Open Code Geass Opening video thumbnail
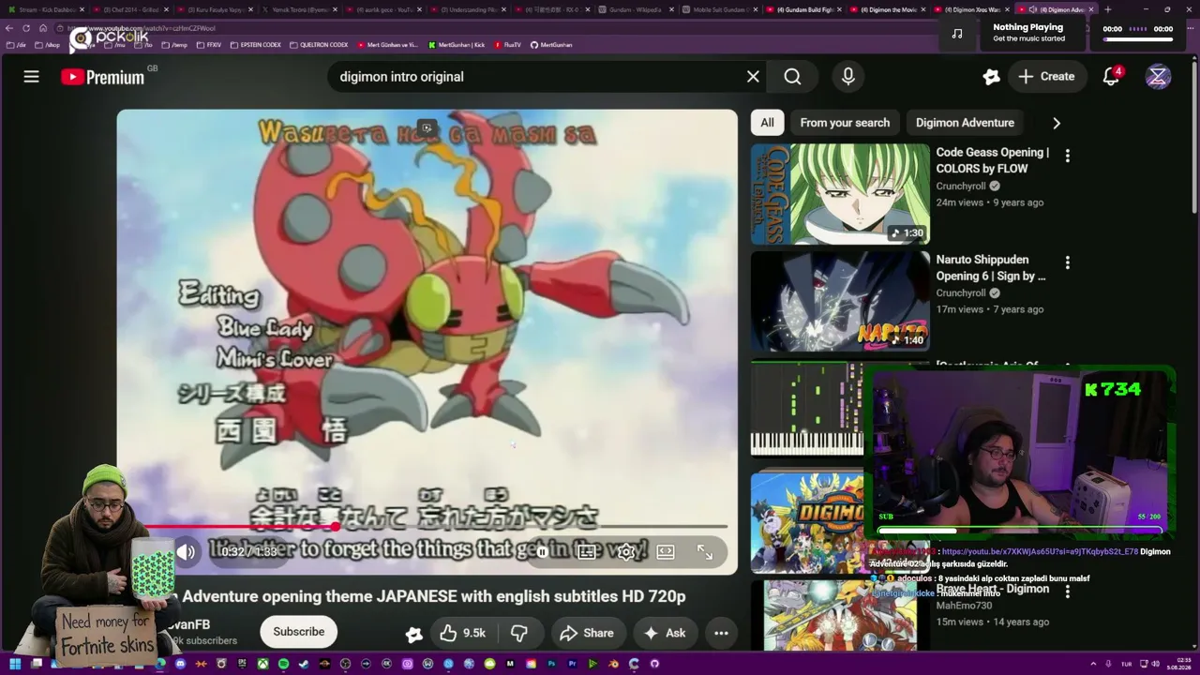 pos(840,194)
